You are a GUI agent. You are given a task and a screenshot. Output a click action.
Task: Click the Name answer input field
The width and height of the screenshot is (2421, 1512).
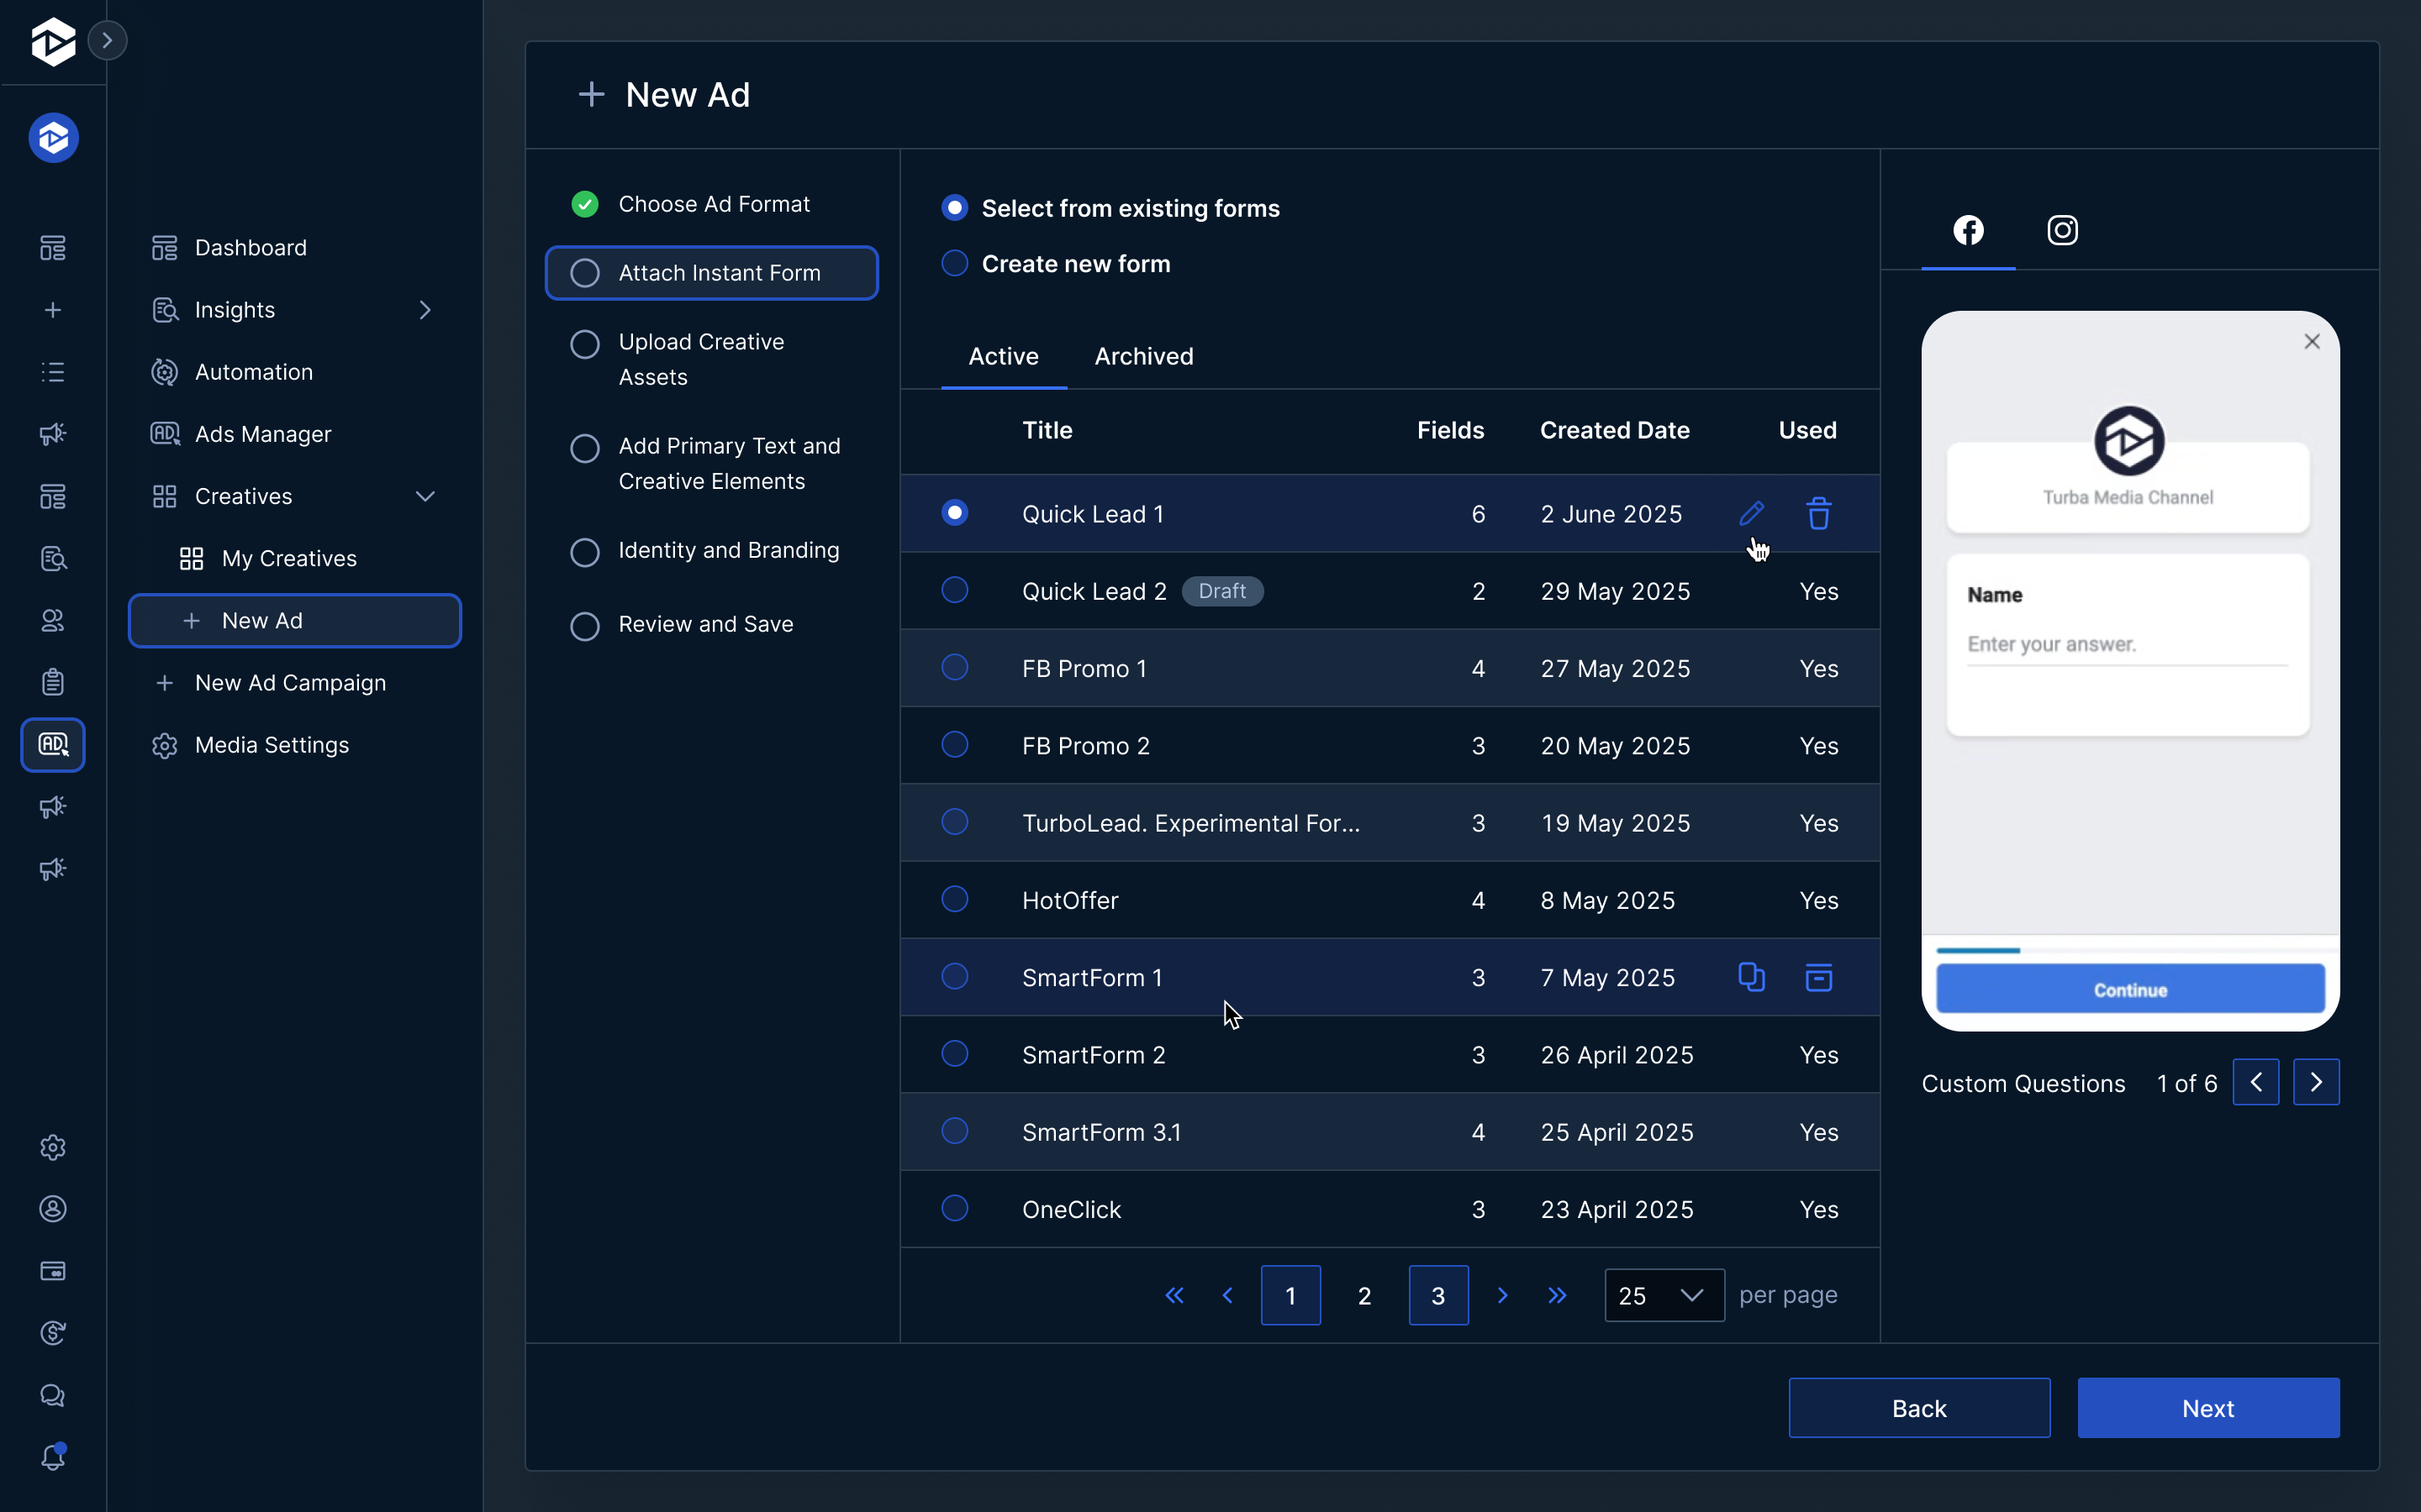click(x=2127, y=645)
